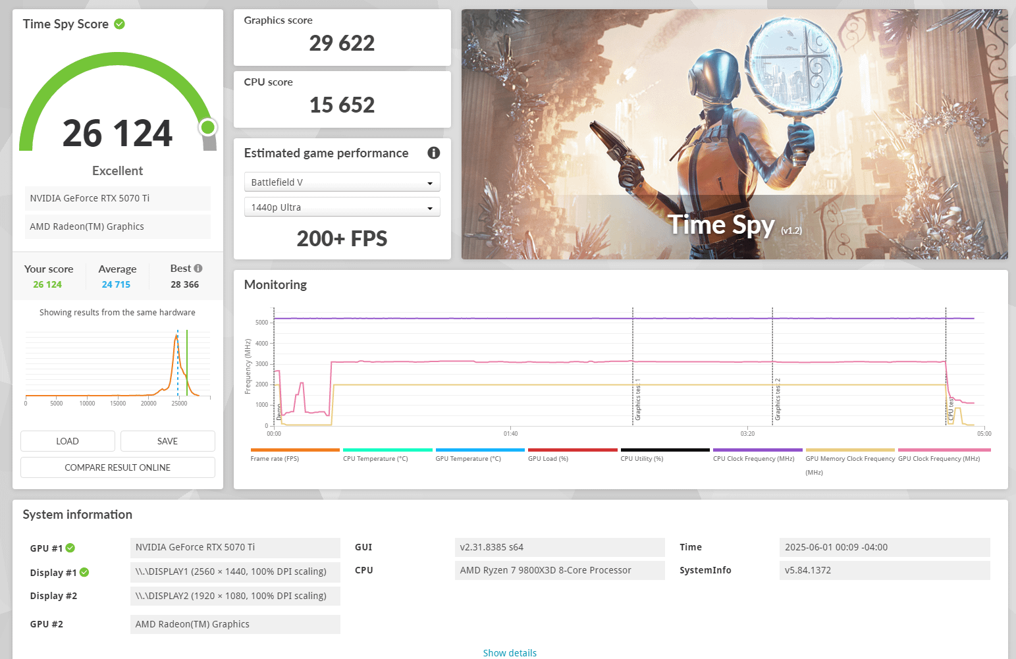Click the Graphics score value 29 622

pos(342,43)
